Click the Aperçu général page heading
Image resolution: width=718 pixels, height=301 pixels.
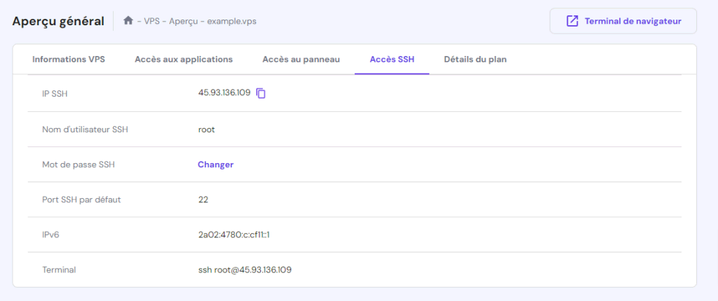pyautogui.click(x=58, y=21)
